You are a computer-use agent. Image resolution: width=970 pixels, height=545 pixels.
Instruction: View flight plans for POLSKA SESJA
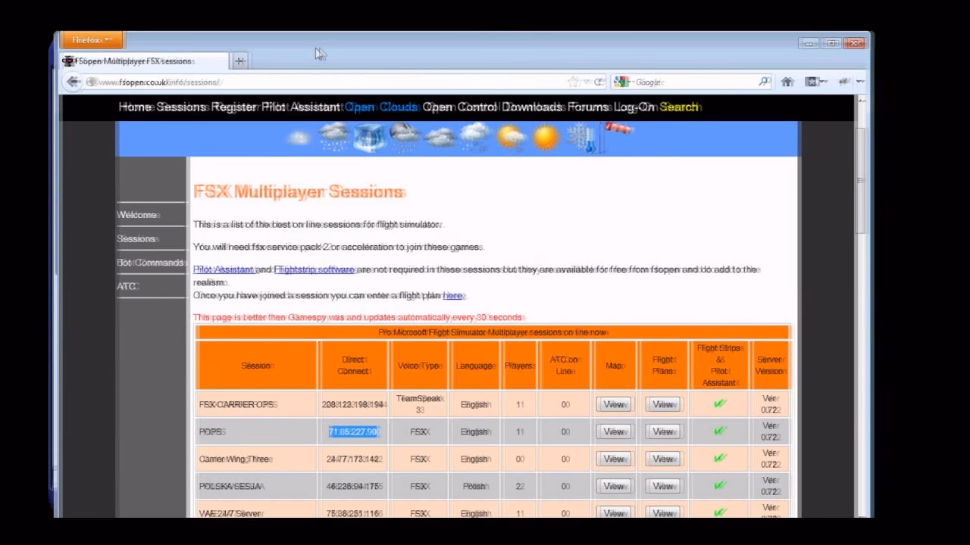click(664, 486)
